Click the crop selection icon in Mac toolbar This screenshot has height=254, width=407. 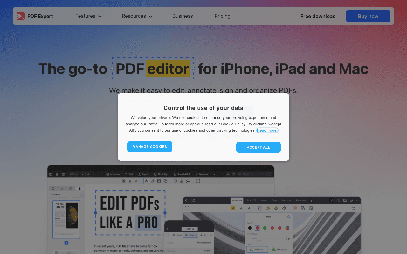point(198,181)
